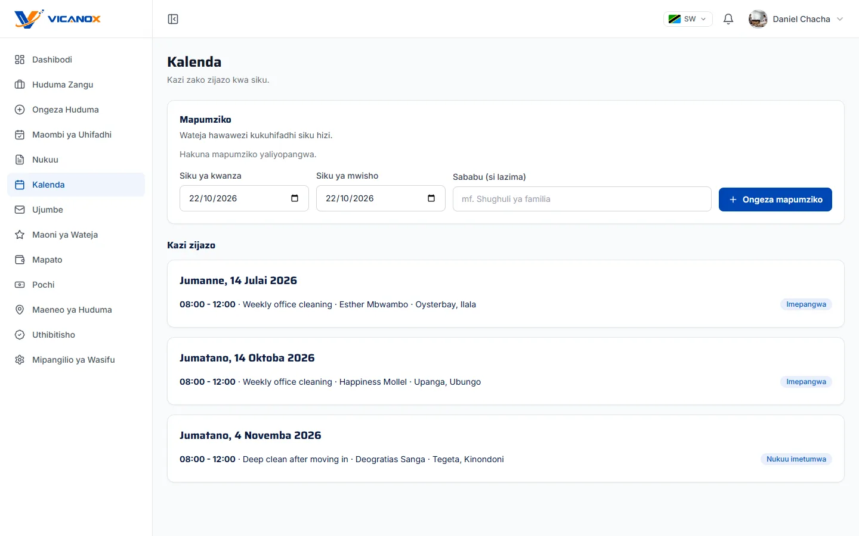Click 'Hakuna mapumziko yaliyopangwa.' text
859x536 pixels.
pos(248,154)
